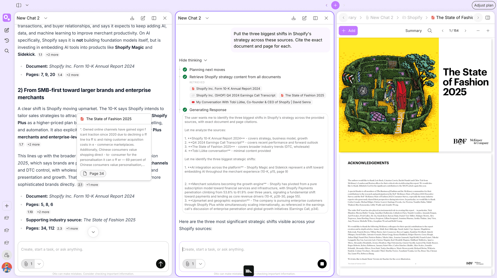
Task: Click previous tab arrow in top bar
Action: pyautogui.click(x=326, y=5)
